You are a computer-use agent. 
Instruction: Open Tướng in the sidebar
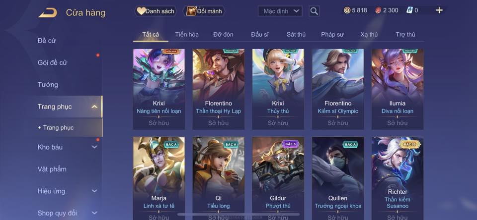(48, 85)
